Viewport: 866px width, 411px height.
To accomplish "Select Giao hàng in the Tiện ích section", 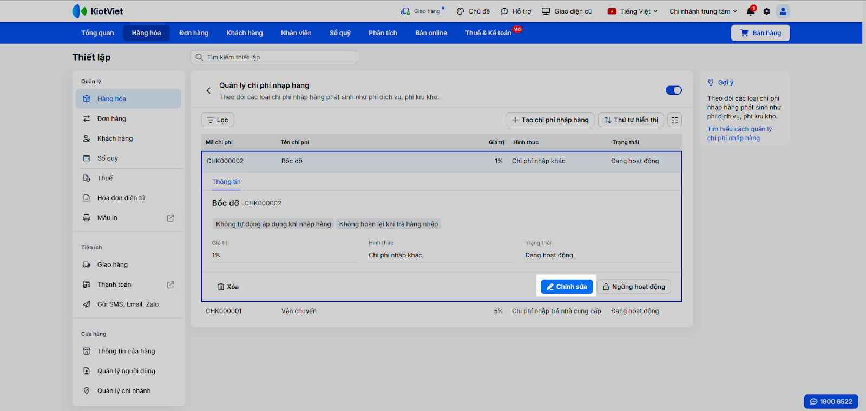I will [x=129, y=264].
